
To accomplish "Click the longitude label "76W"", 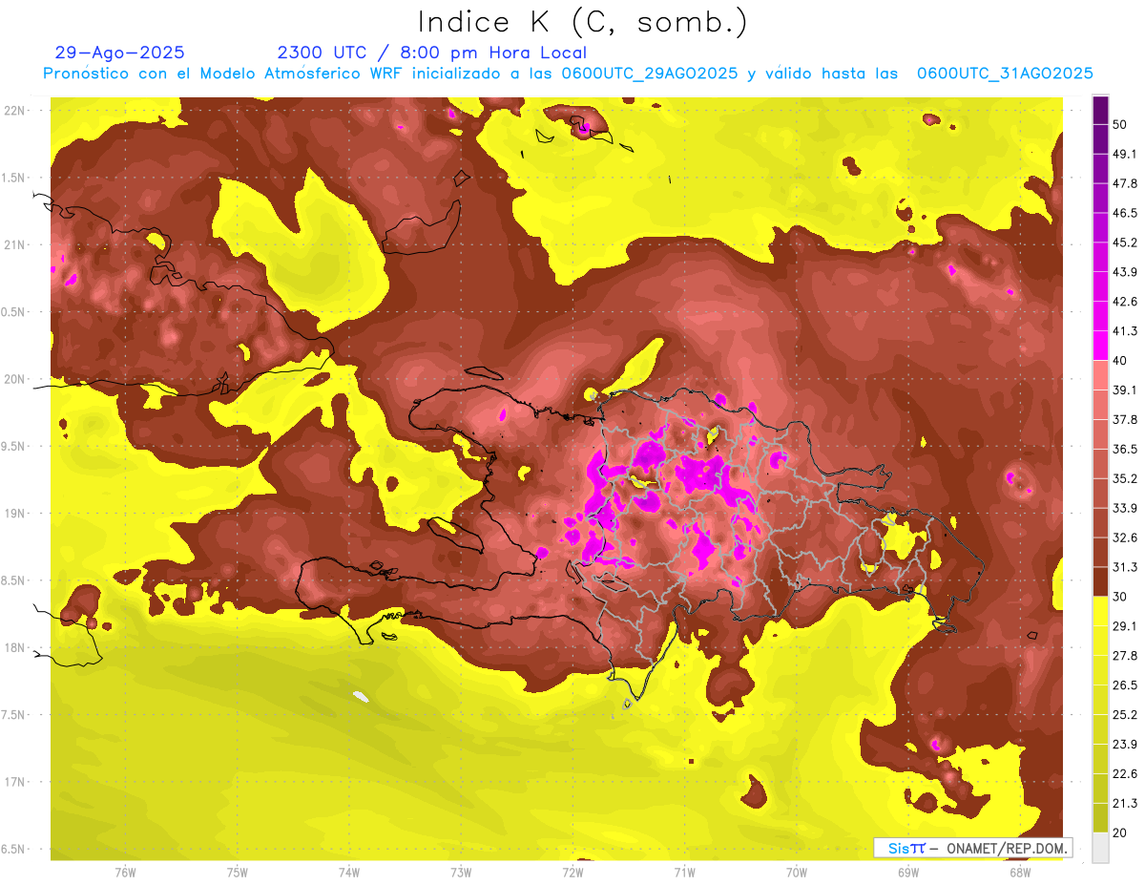I will [x=125, y=873].
